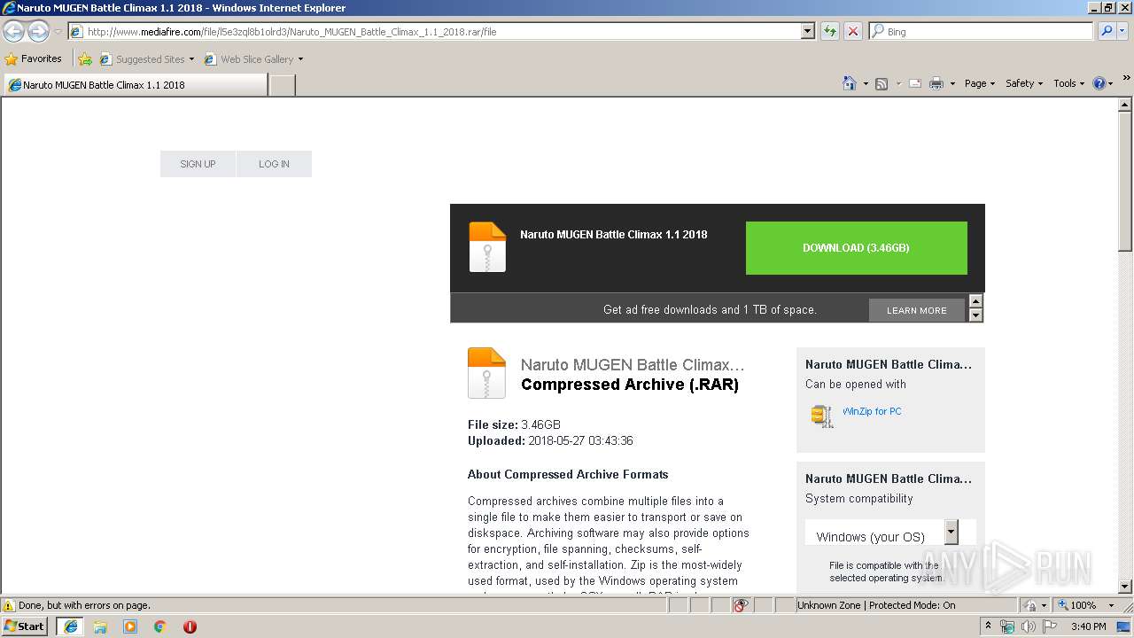Click the LOG IN button
Viewport: 1134px width, 638px height.
click(x=274, y=164)
